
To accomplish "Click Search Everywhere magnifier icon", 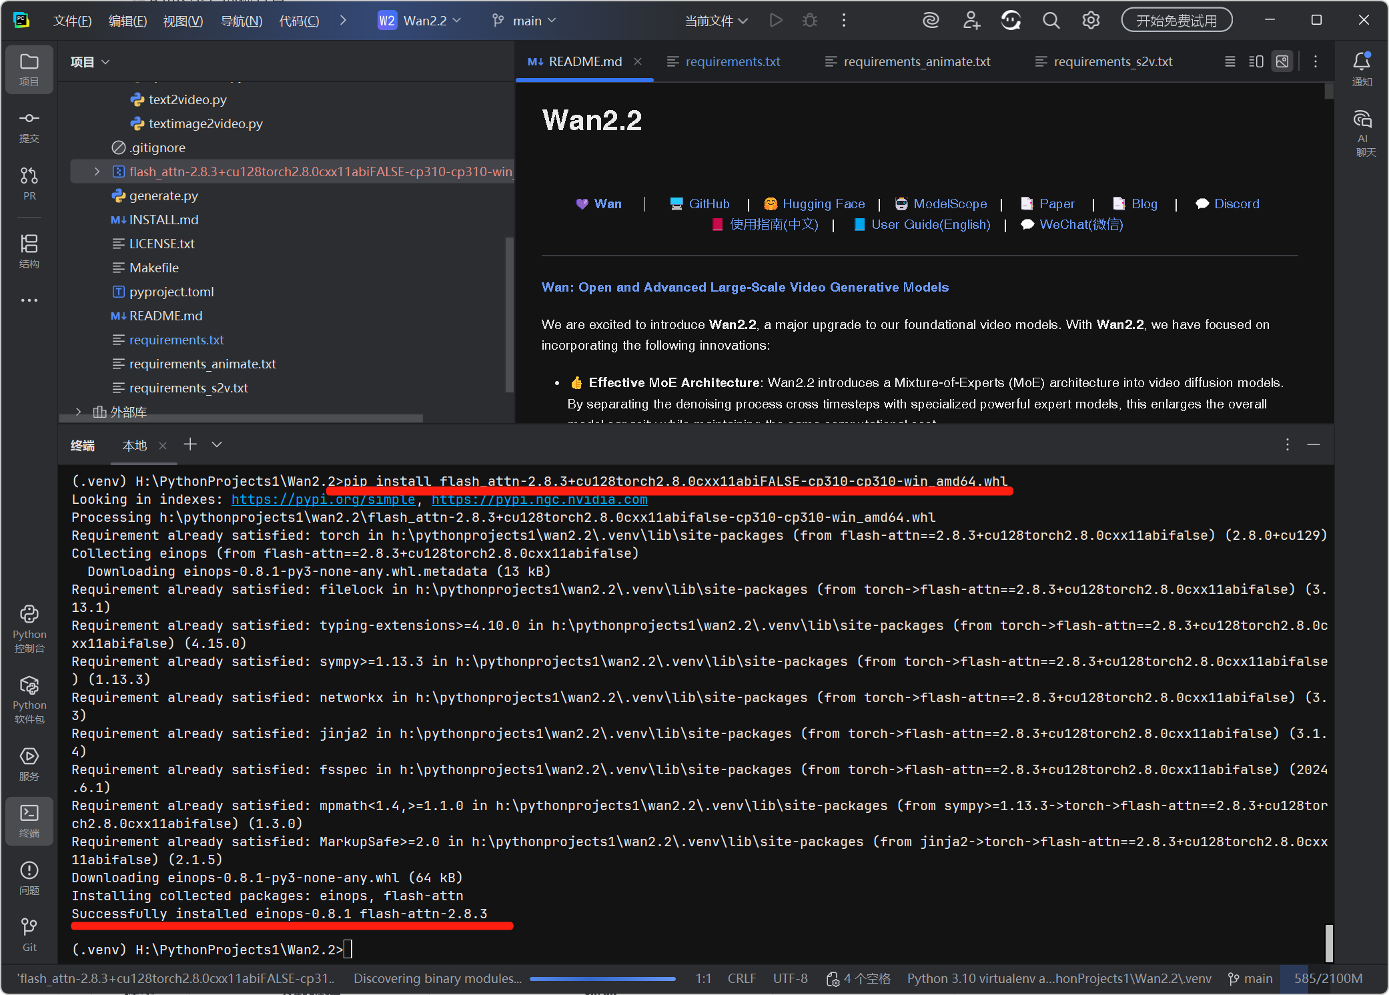I will 1051,21.
